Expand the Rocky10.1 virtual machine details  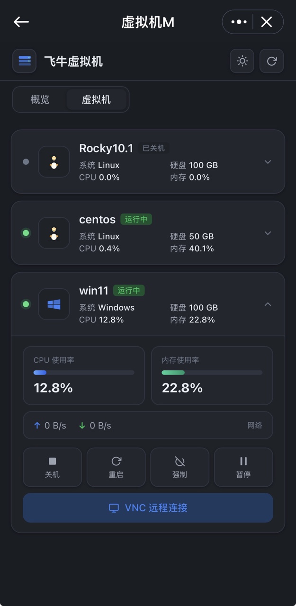(x=268, y=162)
